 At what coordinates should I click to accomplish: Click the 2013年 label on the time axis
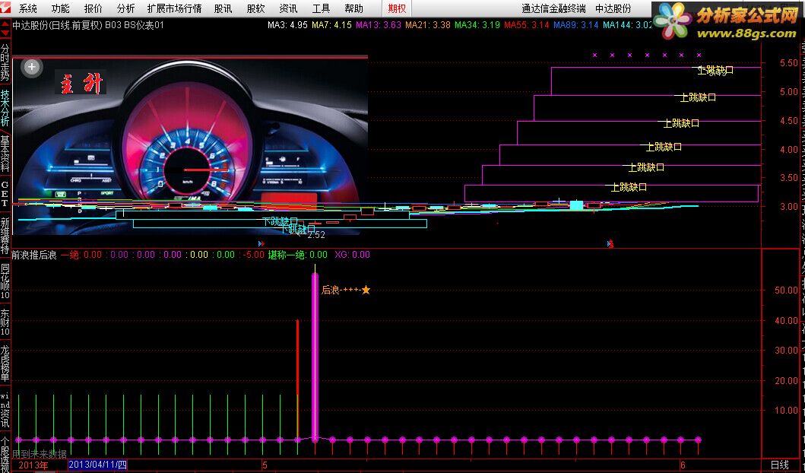pyautogui.click(x=33, y=466)
